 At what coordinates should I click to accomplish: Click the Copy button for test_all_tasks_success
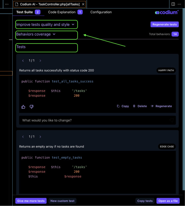(123, 106)
